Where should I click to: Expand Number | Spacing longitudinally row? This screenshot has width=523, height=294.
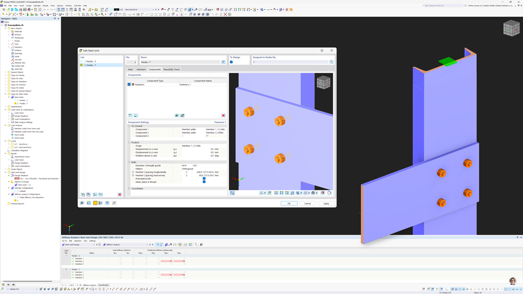coord(133,172)
